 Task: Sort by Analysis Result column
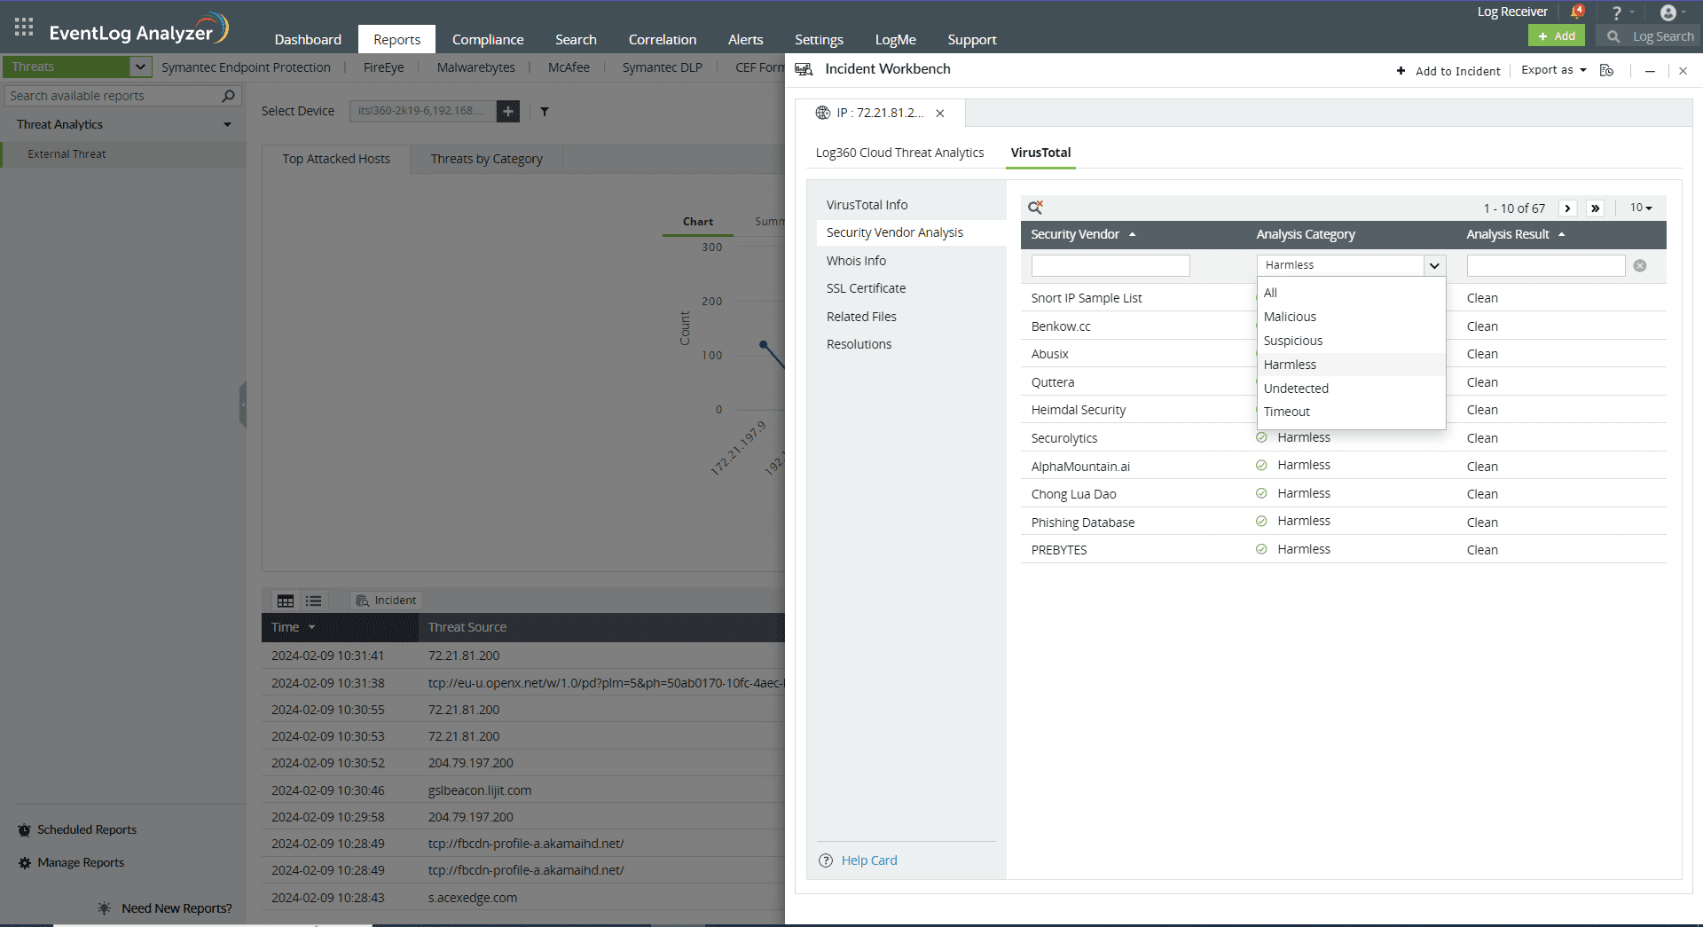[x=1515, y=234]
